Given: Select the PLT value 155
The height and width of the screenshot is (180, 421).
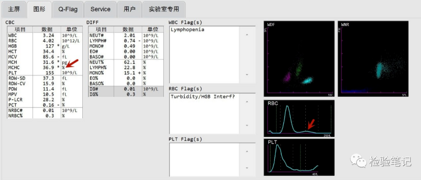Looking at the screenshot, I should point(50,73).
